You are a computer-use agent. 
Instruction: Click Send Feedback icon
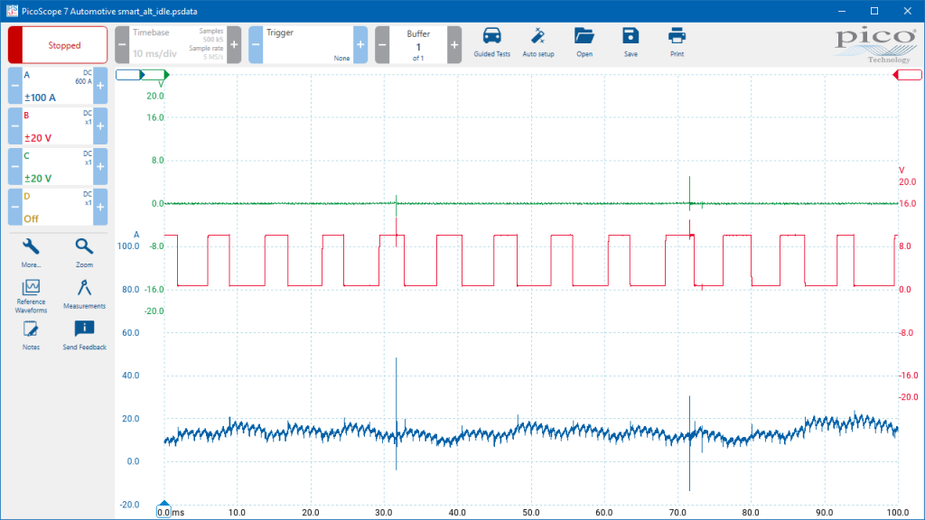coord(84,336)
